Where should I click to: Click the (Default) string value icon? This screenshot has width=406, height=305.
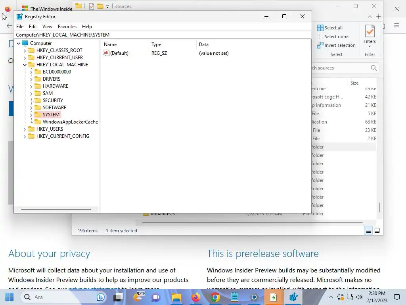tap(106, 53)
